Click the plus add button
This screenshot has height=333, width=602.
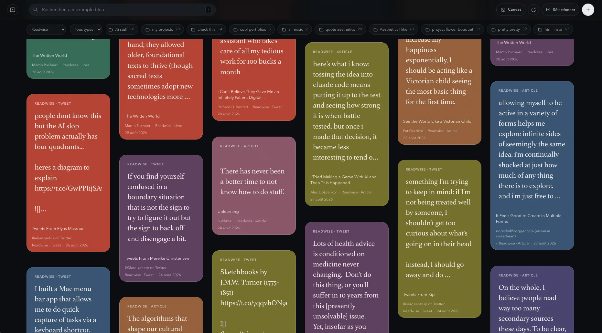[588, 9]
